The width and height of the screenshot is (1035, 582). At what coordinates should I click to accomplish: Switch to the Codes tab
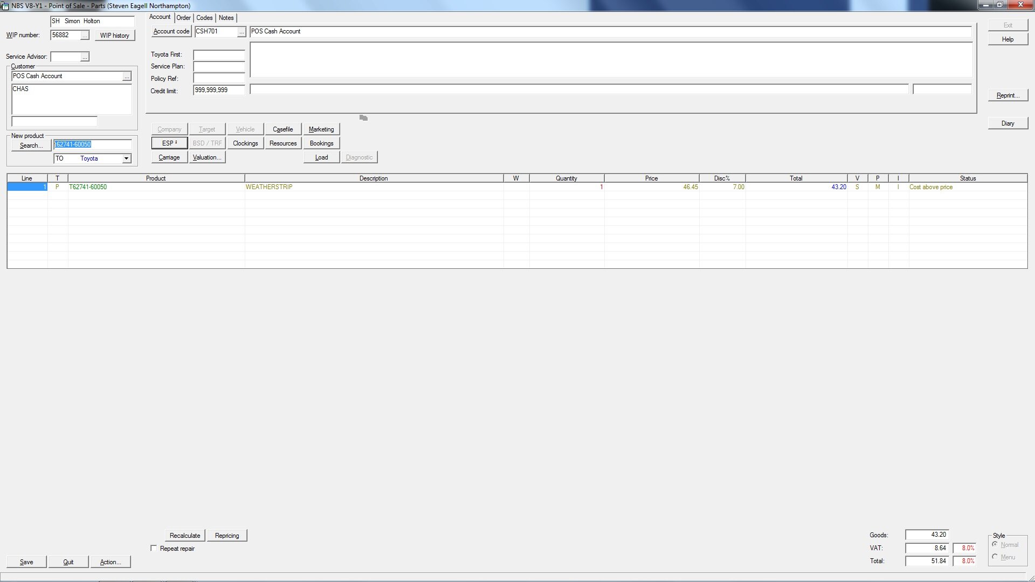pyautogui.click(x=204, y=18)
